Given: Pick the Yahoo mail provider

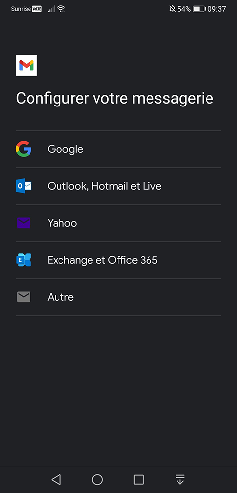Looking at the screenshot, I should point(118,223).
